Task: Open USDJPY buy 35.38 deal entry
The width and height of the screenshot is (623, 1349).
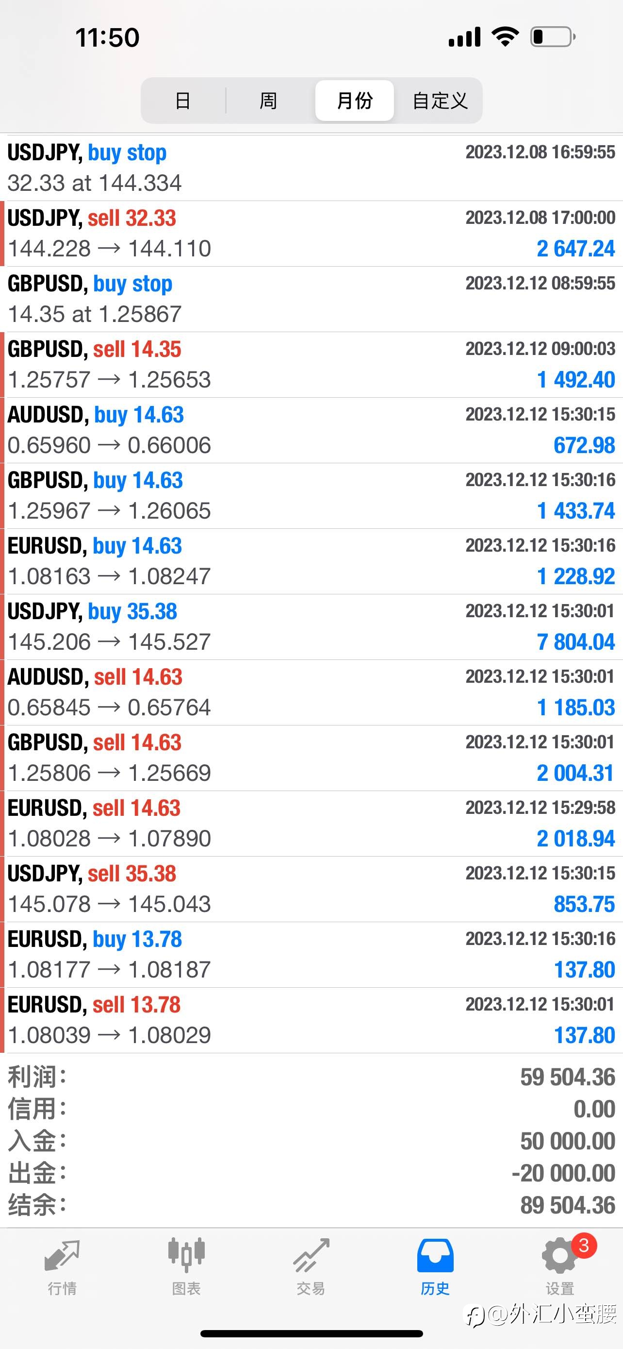Action: tap(311, 627)
